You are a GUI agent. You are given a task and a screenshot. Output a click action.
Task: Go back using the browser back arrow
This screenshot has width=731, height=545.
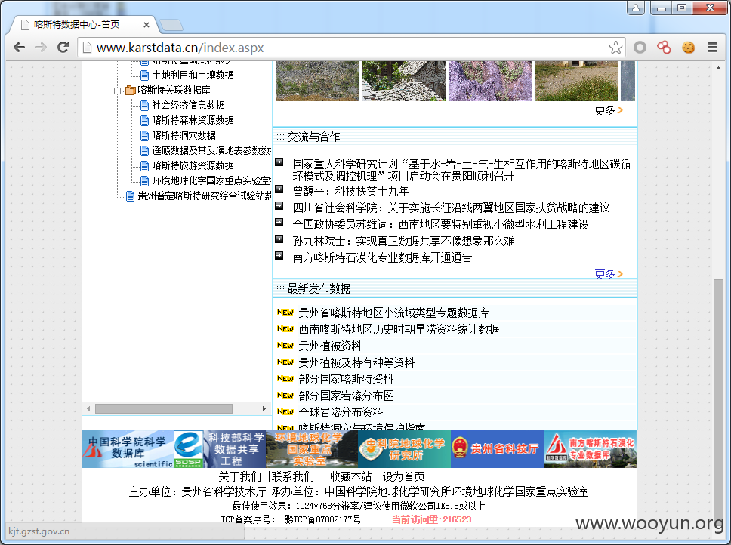(19, 47)
